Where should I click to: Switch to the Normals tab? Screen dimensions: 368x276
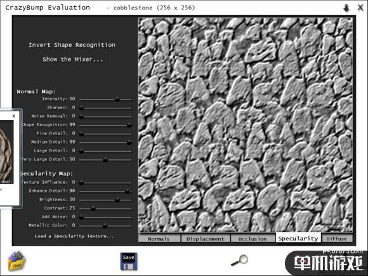tap(159, 239)
